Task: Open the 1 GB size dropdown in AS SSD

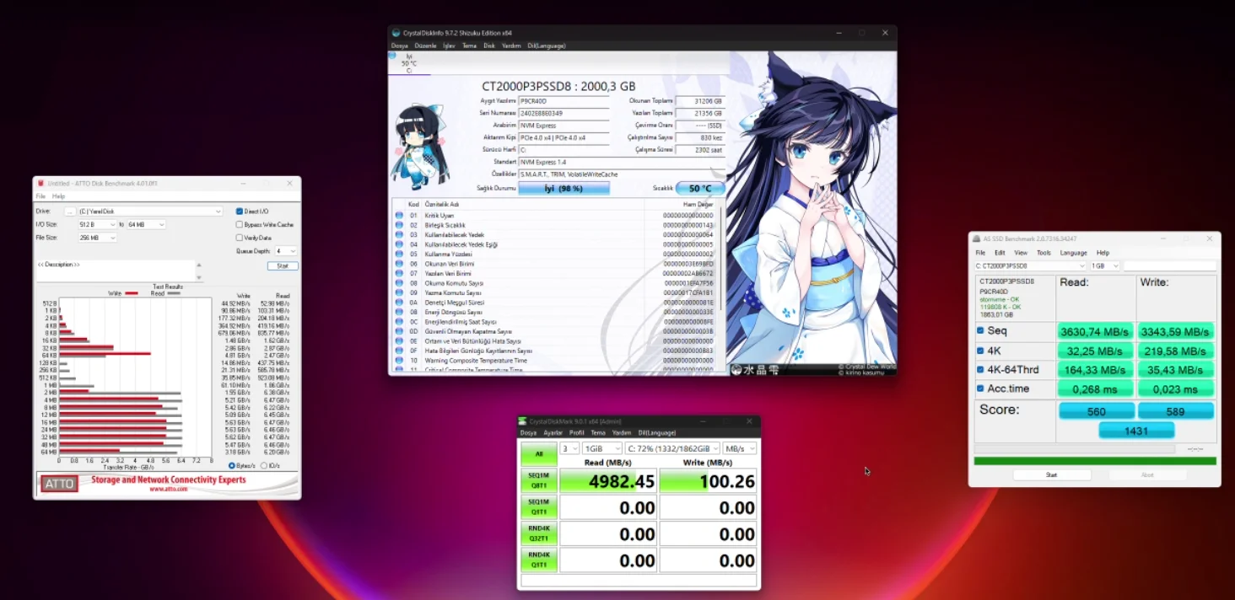Action: click(1104, 266)
